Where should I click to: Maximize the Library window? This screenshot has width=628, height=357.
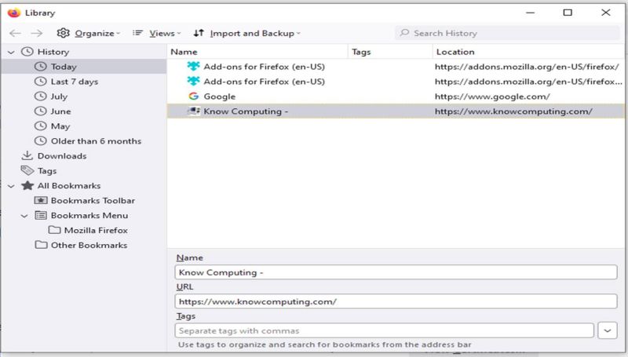pyautogui.click(x=568, y=13)
